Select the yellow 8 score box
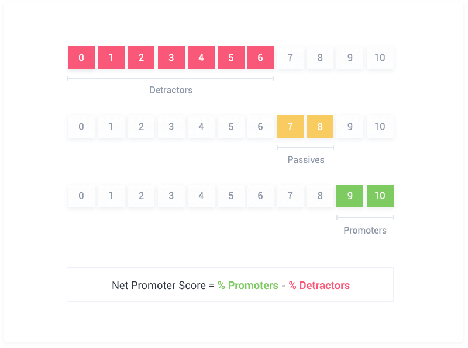 320,126
